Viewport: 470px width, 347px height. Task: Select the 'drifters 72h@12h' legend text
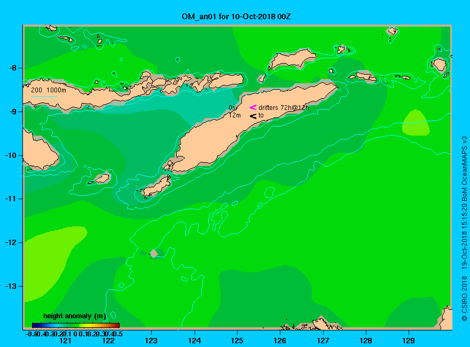[284, 108]
